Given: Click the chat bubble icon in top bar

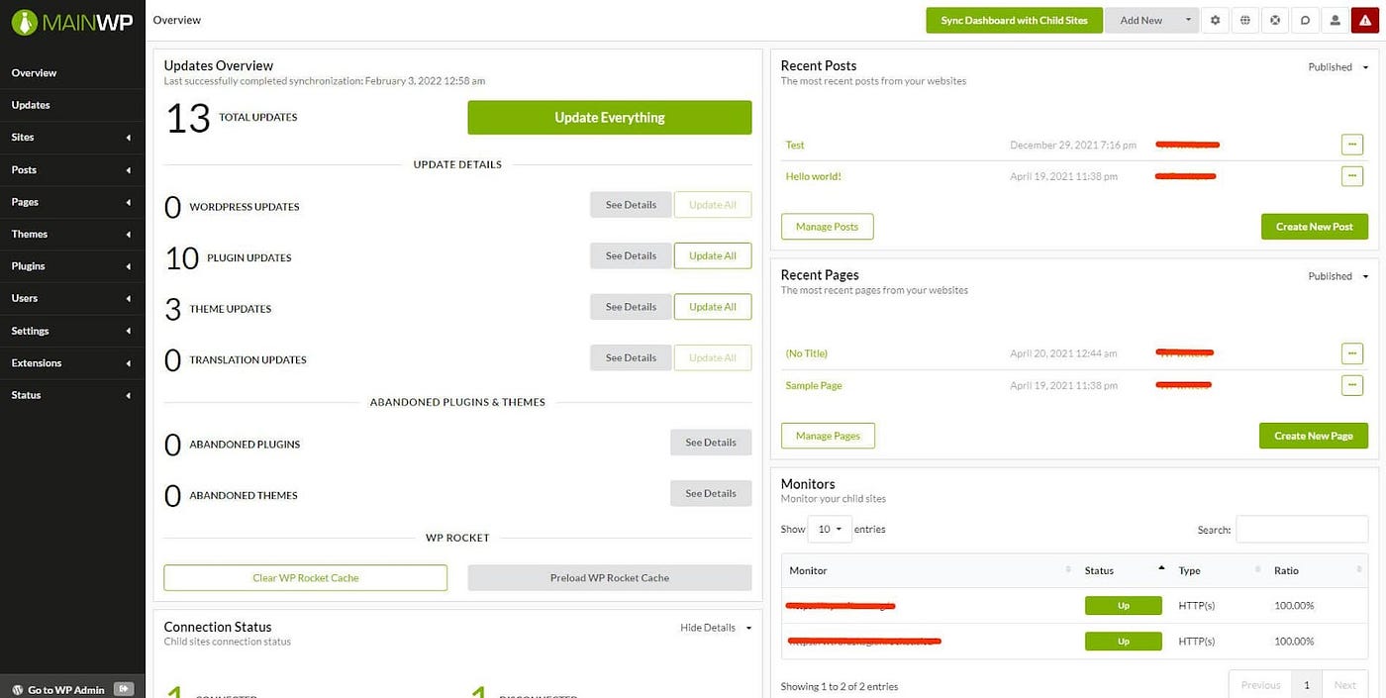Looking at the screenshot, I should pos(1306,20).
